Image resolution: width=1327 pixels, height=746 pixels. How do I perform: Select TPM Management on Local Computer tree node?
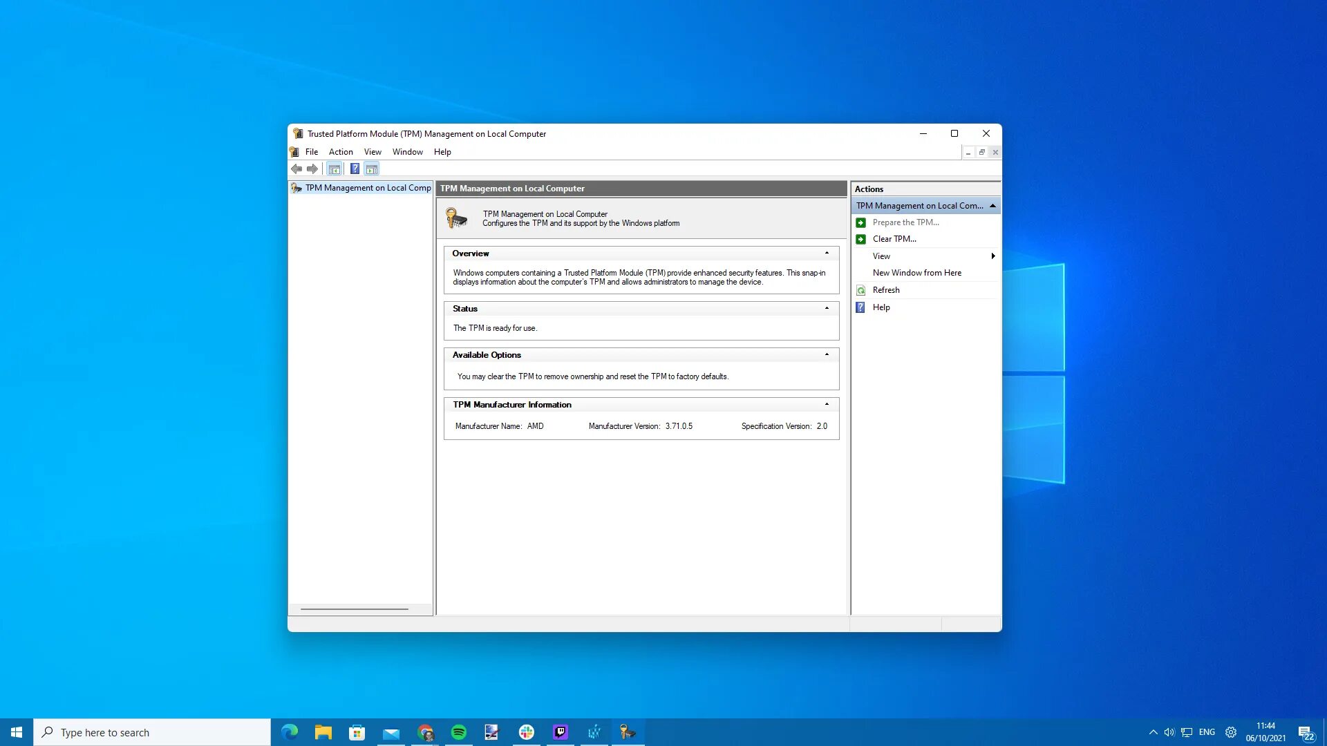(368, 188)
